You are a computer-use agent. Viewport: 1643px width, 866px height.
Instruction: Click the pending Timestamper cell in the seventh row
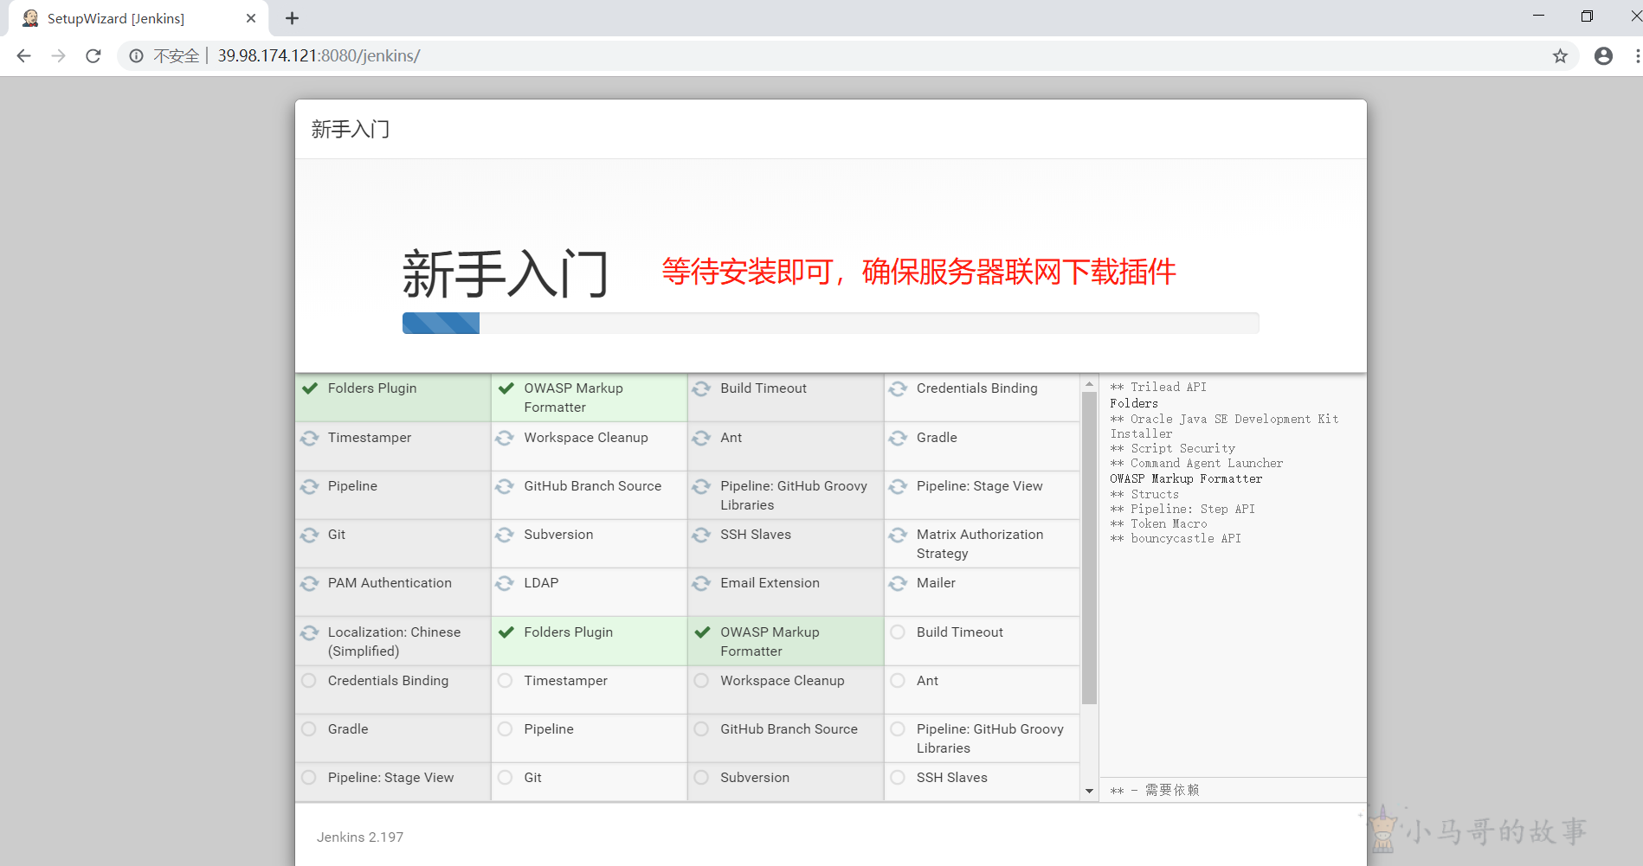[589, 690]
